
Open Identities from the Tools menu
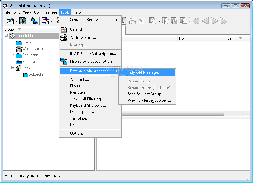(x=90, y=92)
